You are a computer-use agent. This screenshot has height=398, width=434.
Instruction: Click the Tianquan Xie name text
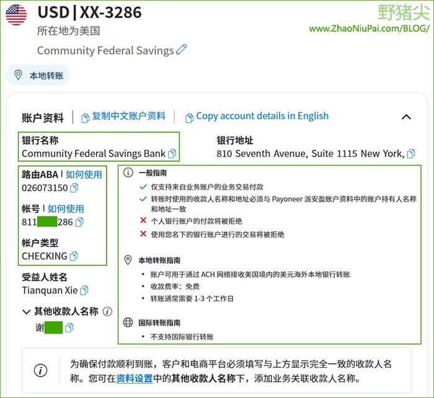pos(50,290)
